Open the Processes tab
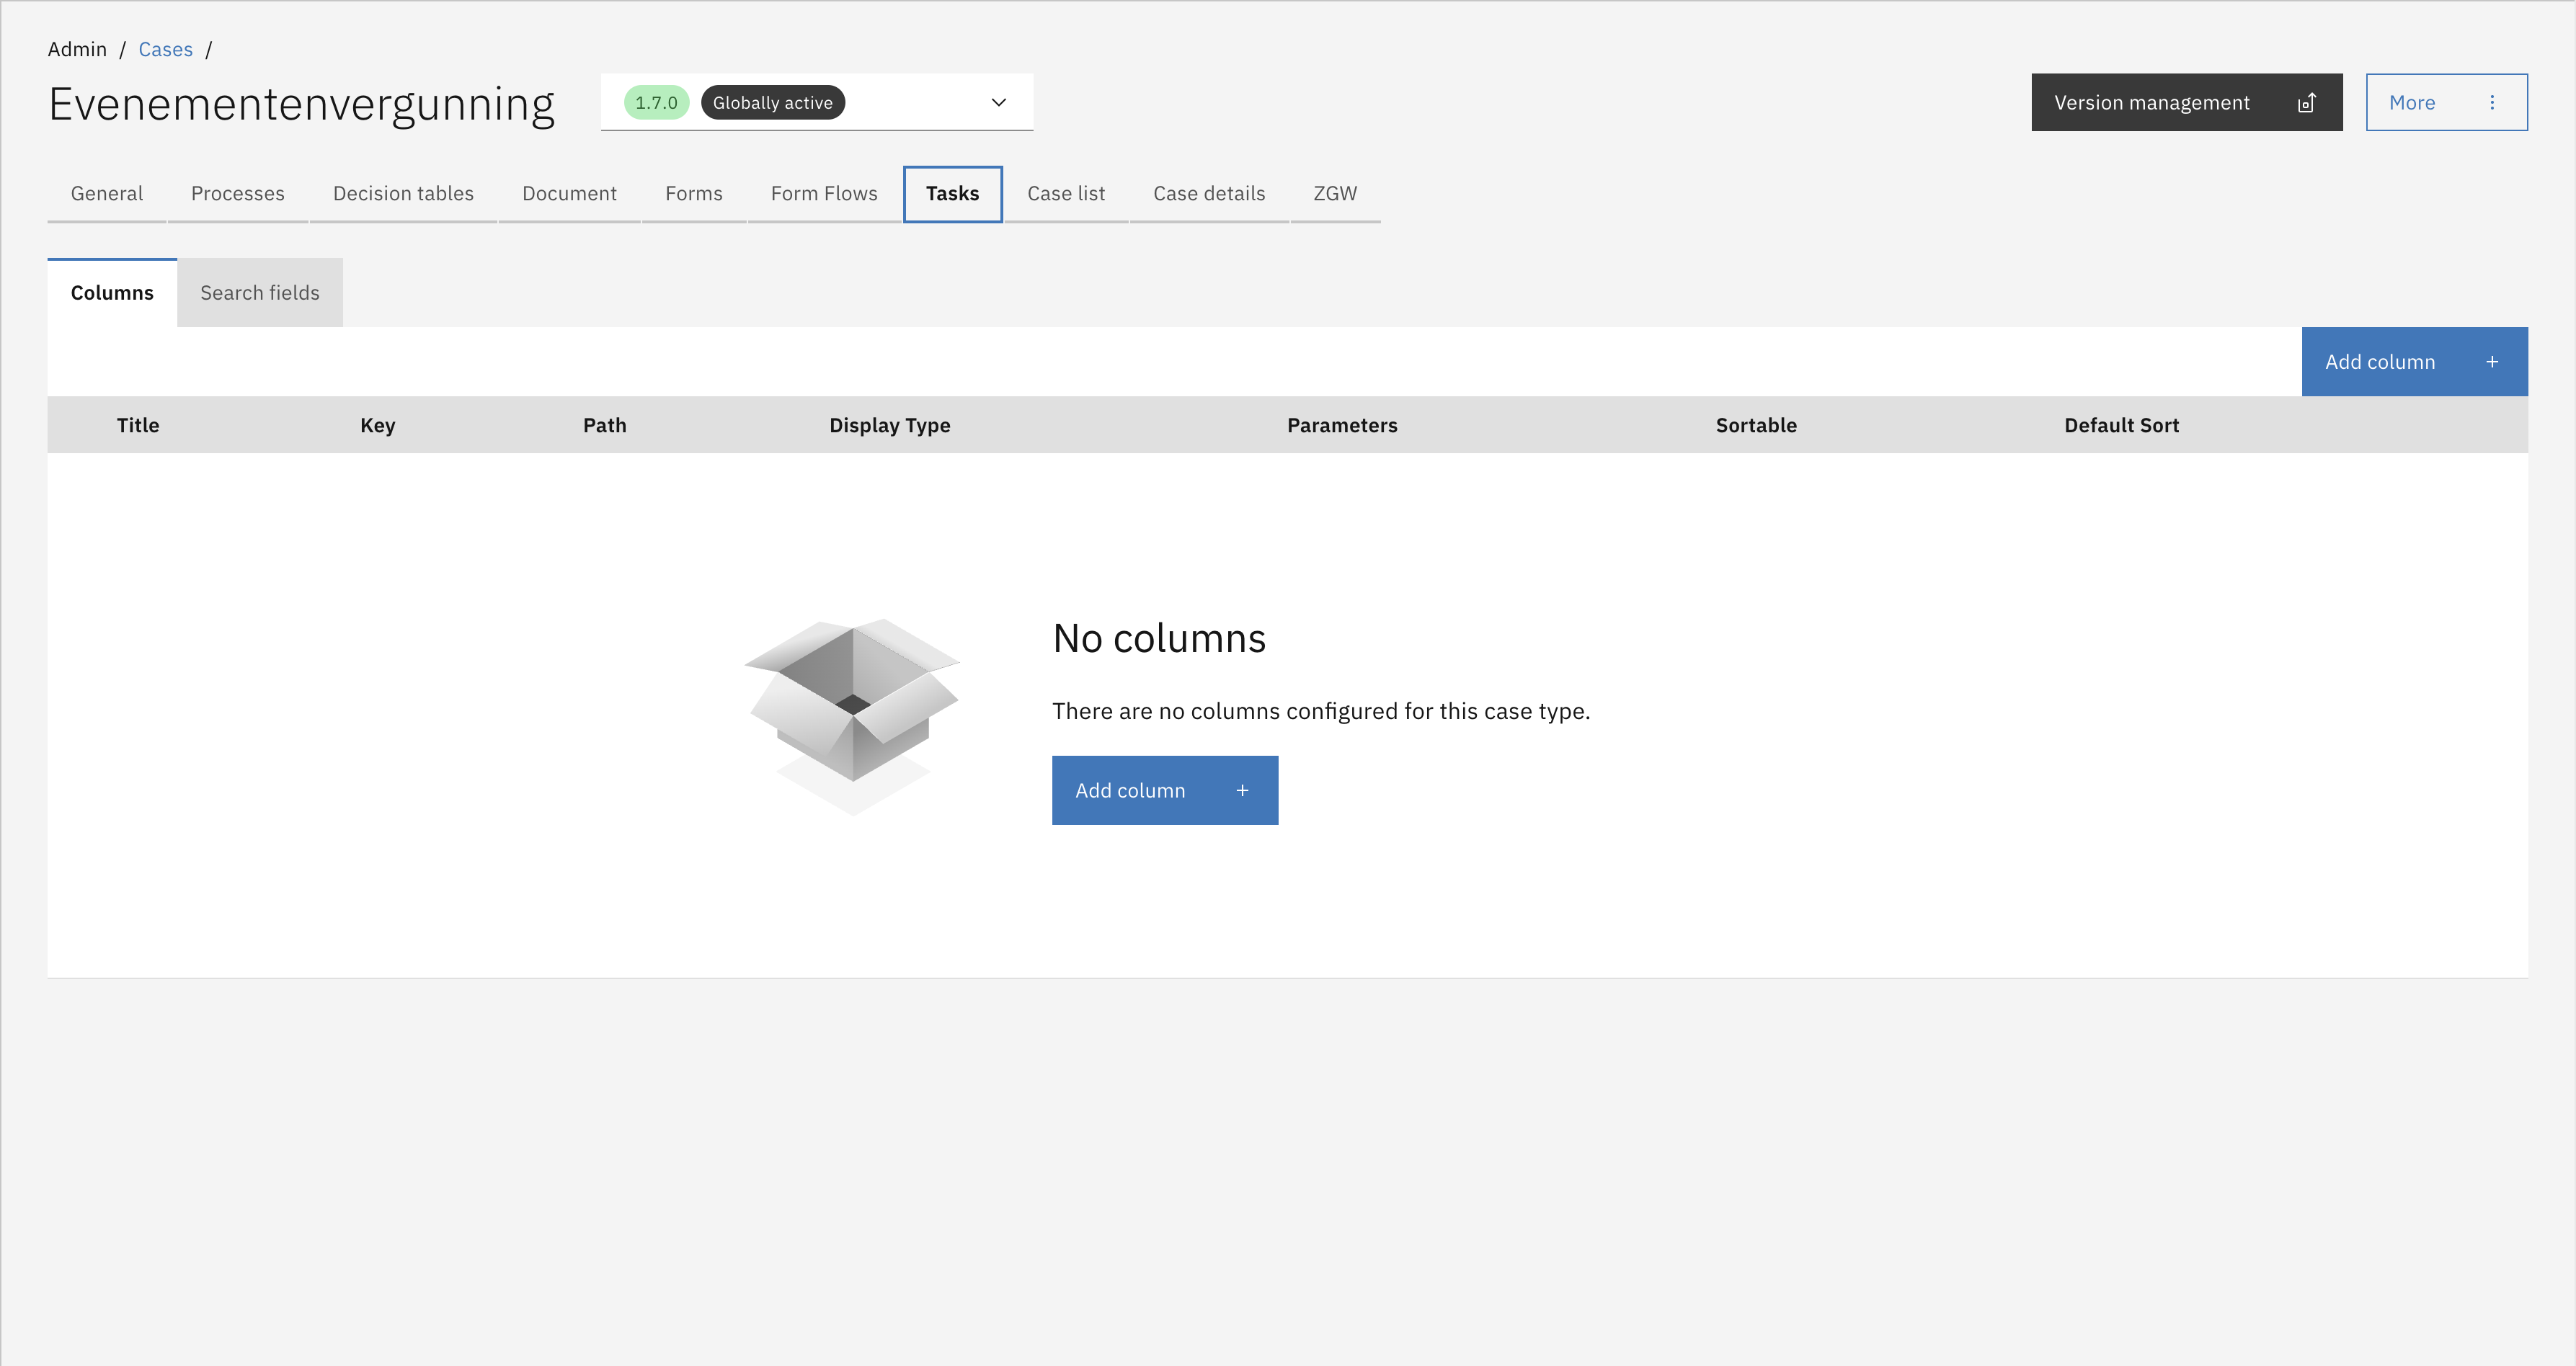 pos(237,194)
